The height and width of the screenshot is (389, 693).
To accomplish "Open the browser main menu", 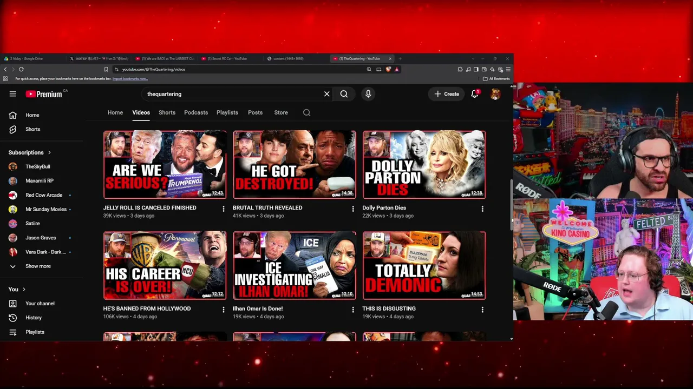I will [508, 69].
